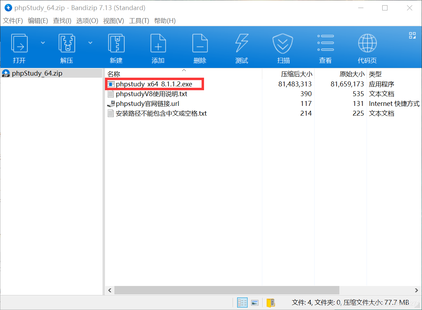Close the Bandizip window
The height and width of the screenshot is (310, 422).
point(410,8)
